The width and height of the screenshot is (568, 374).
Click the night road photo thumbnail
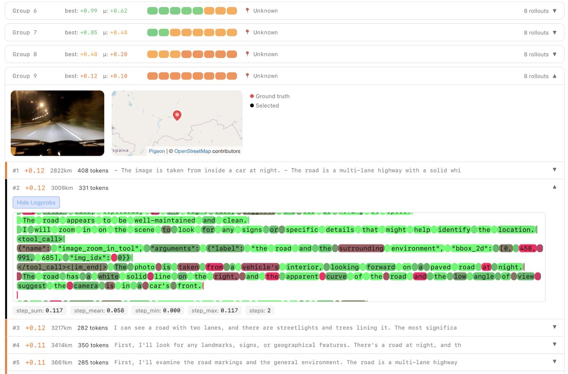(57, 123)
